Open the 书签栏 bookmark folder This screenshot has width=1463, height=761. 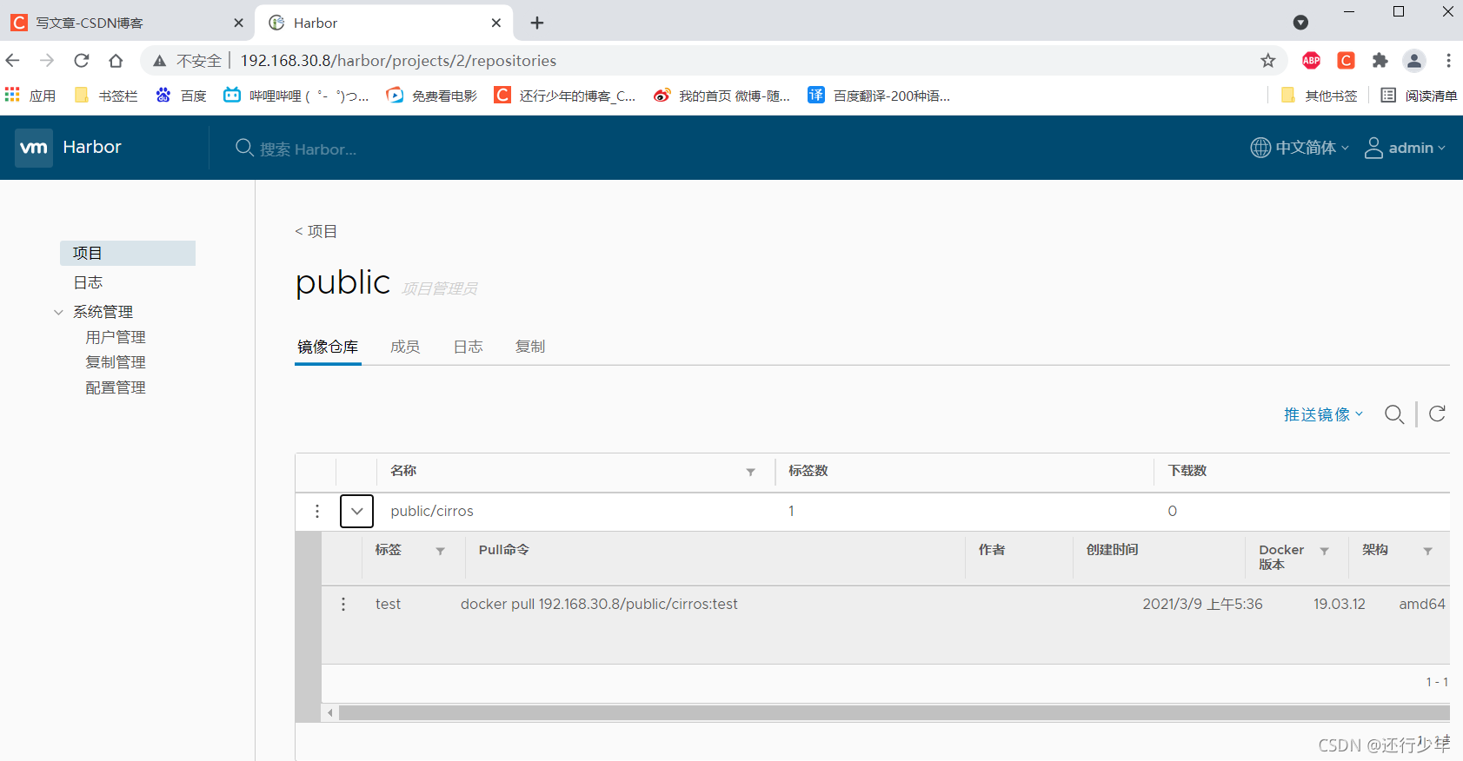pyautogui.click(x=106, y=96)
